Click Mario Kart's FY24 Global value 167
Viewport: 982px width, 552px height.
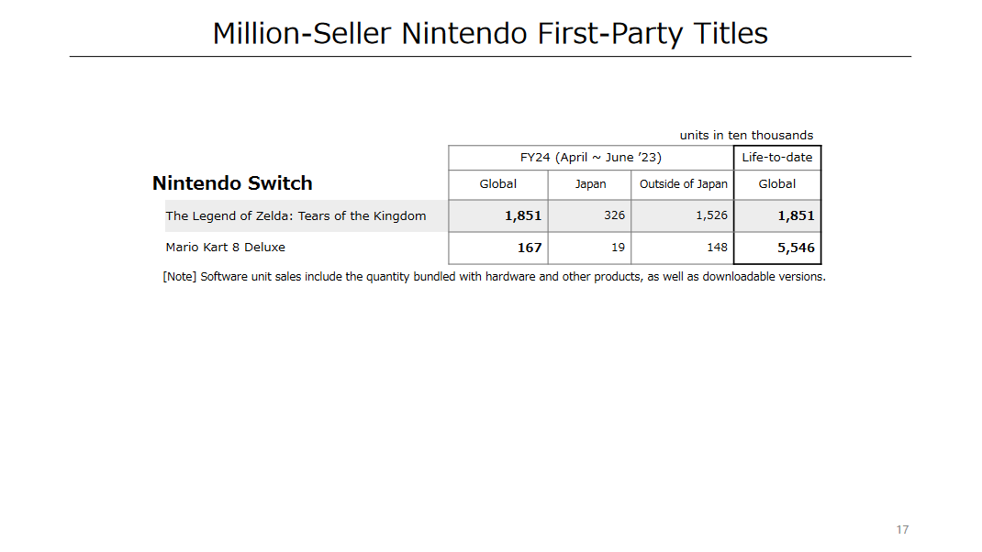530,248
